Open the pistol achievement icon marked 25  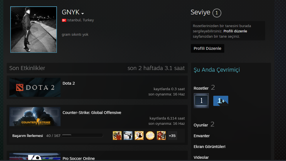(x=128, y=136)
